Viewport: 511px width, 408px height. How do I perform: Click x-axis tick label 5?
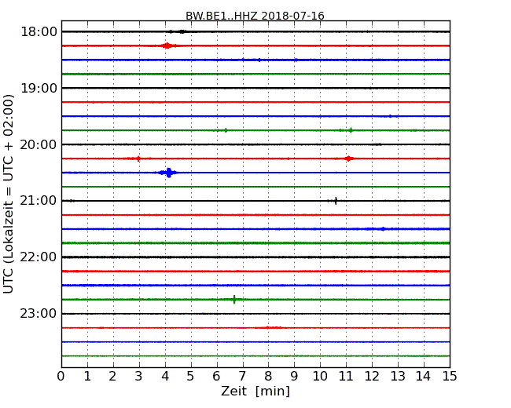point(191,377)
